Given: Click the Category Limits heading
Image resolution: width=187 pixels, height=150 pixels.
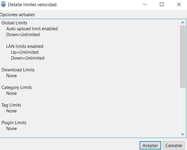Looking at the screenshot, I should pos(17,87).
